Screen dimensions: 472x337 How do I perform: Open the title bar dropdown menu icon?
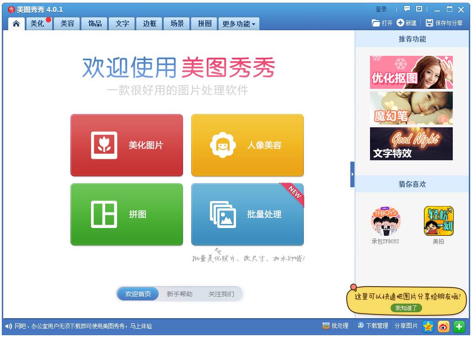pyautogui.click(x=419, y=9)
